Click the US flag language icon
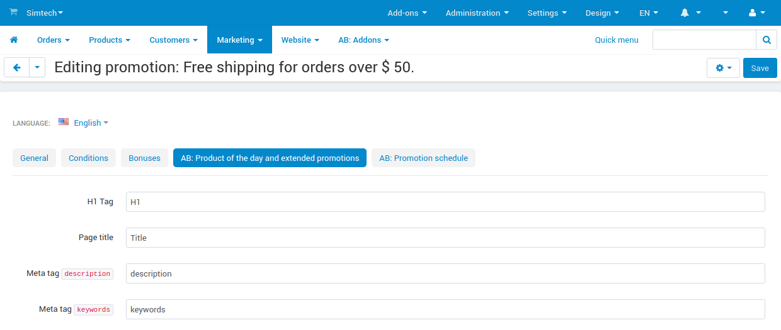This screenshot has height=330, width=781. click(x=64, y=122)
